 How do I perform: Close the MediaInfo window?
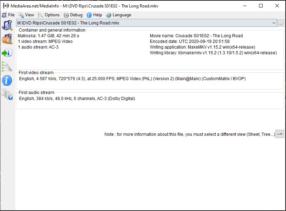(277, 6)
